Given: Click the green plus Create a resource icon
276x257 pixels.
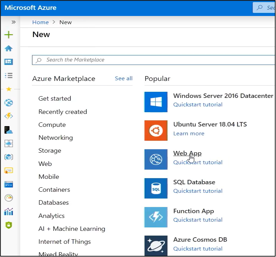Looking at the screenshot, I should coord(8,35).
